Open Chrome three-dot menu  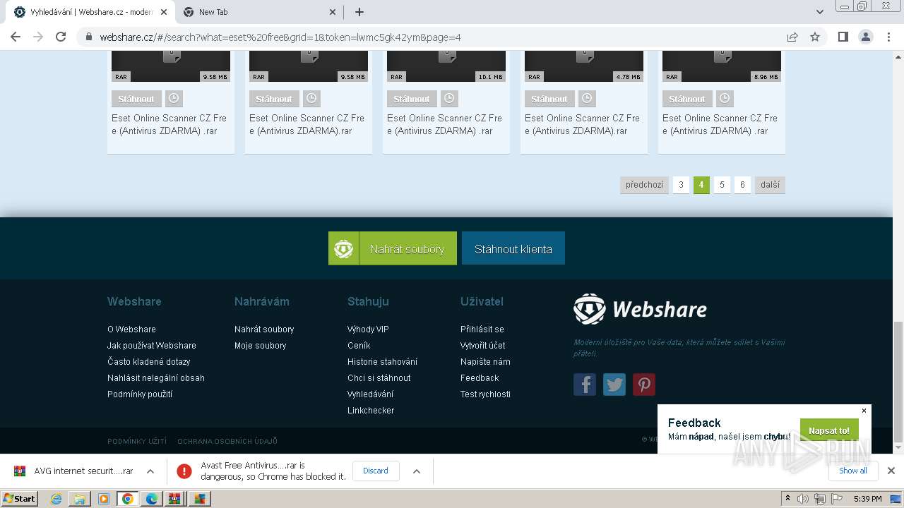(889, 37)
